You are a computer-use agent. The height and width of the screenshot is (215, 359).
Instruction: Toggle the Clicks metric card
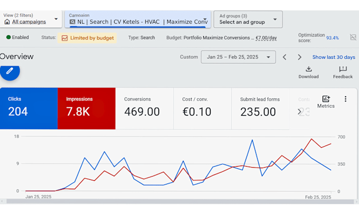coord(29,108)
